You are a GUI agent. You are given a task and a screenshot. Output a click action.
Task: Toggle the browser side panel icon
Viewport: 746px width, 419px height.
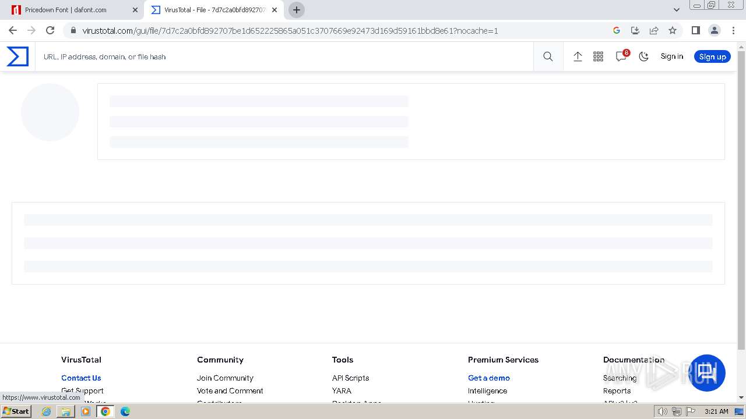[695, 30]
